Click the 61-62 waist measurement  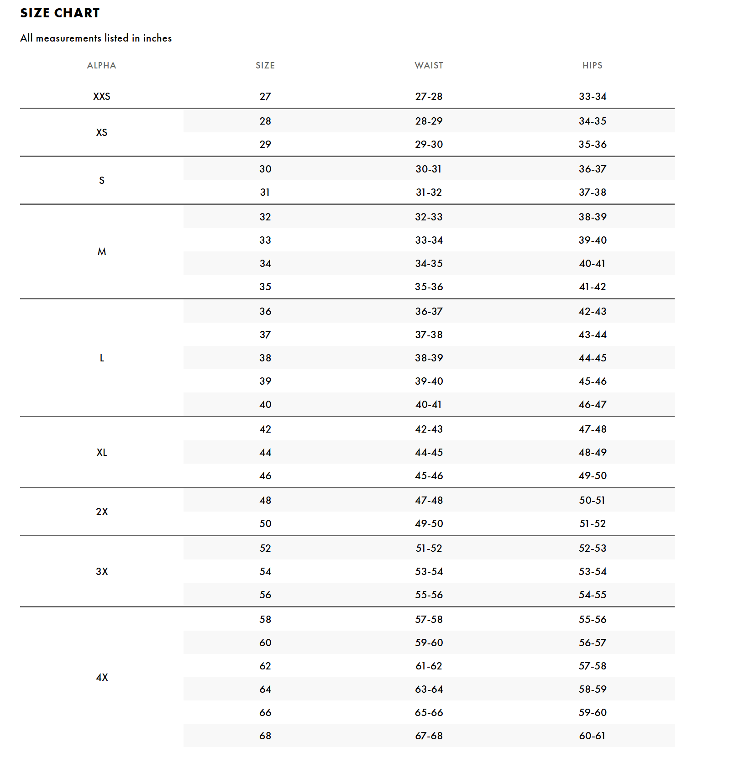(429, 666)
